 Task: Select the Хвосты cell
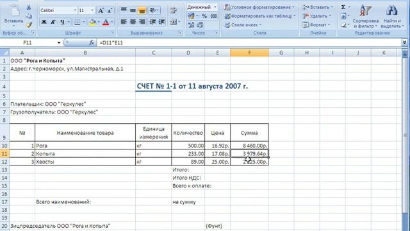(85, 162)
